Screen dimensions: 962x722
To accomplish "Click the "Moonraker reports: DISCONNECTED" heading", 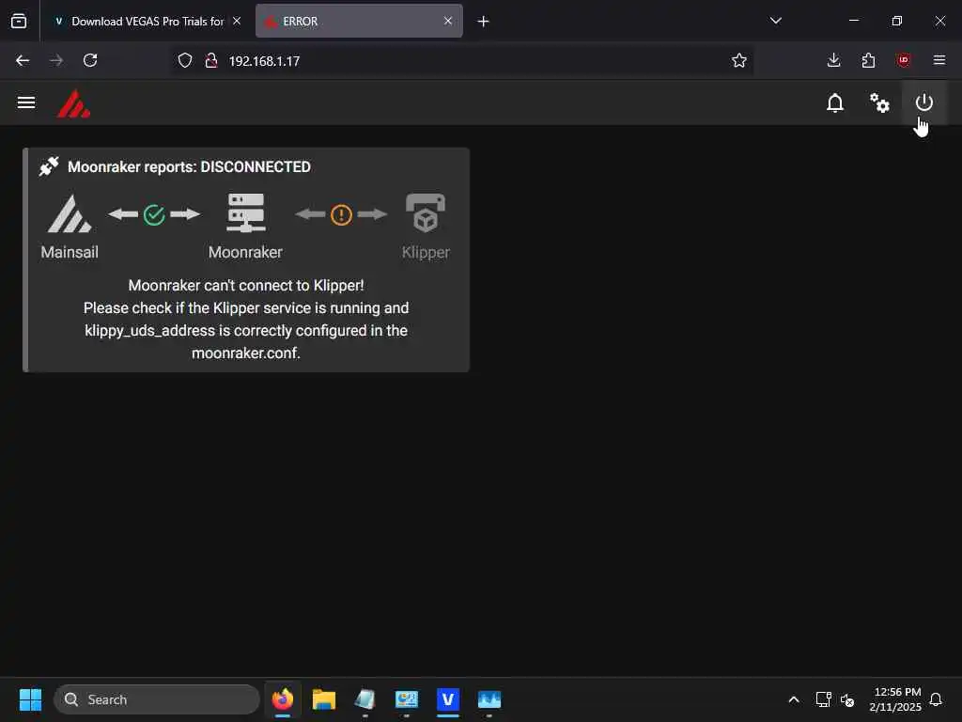I will (189, 167).
